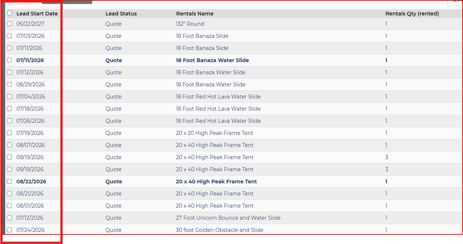This screenshot has height=244, width=463.
Task: Tick the select-all checkbox in table header
Action: pyautogui.click(x=10, y=13)
